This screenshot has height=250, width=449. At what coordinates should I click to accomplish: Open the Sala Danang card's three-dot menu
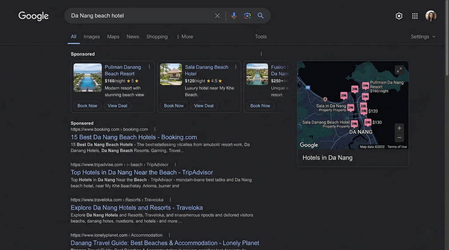tap(236, 67)
